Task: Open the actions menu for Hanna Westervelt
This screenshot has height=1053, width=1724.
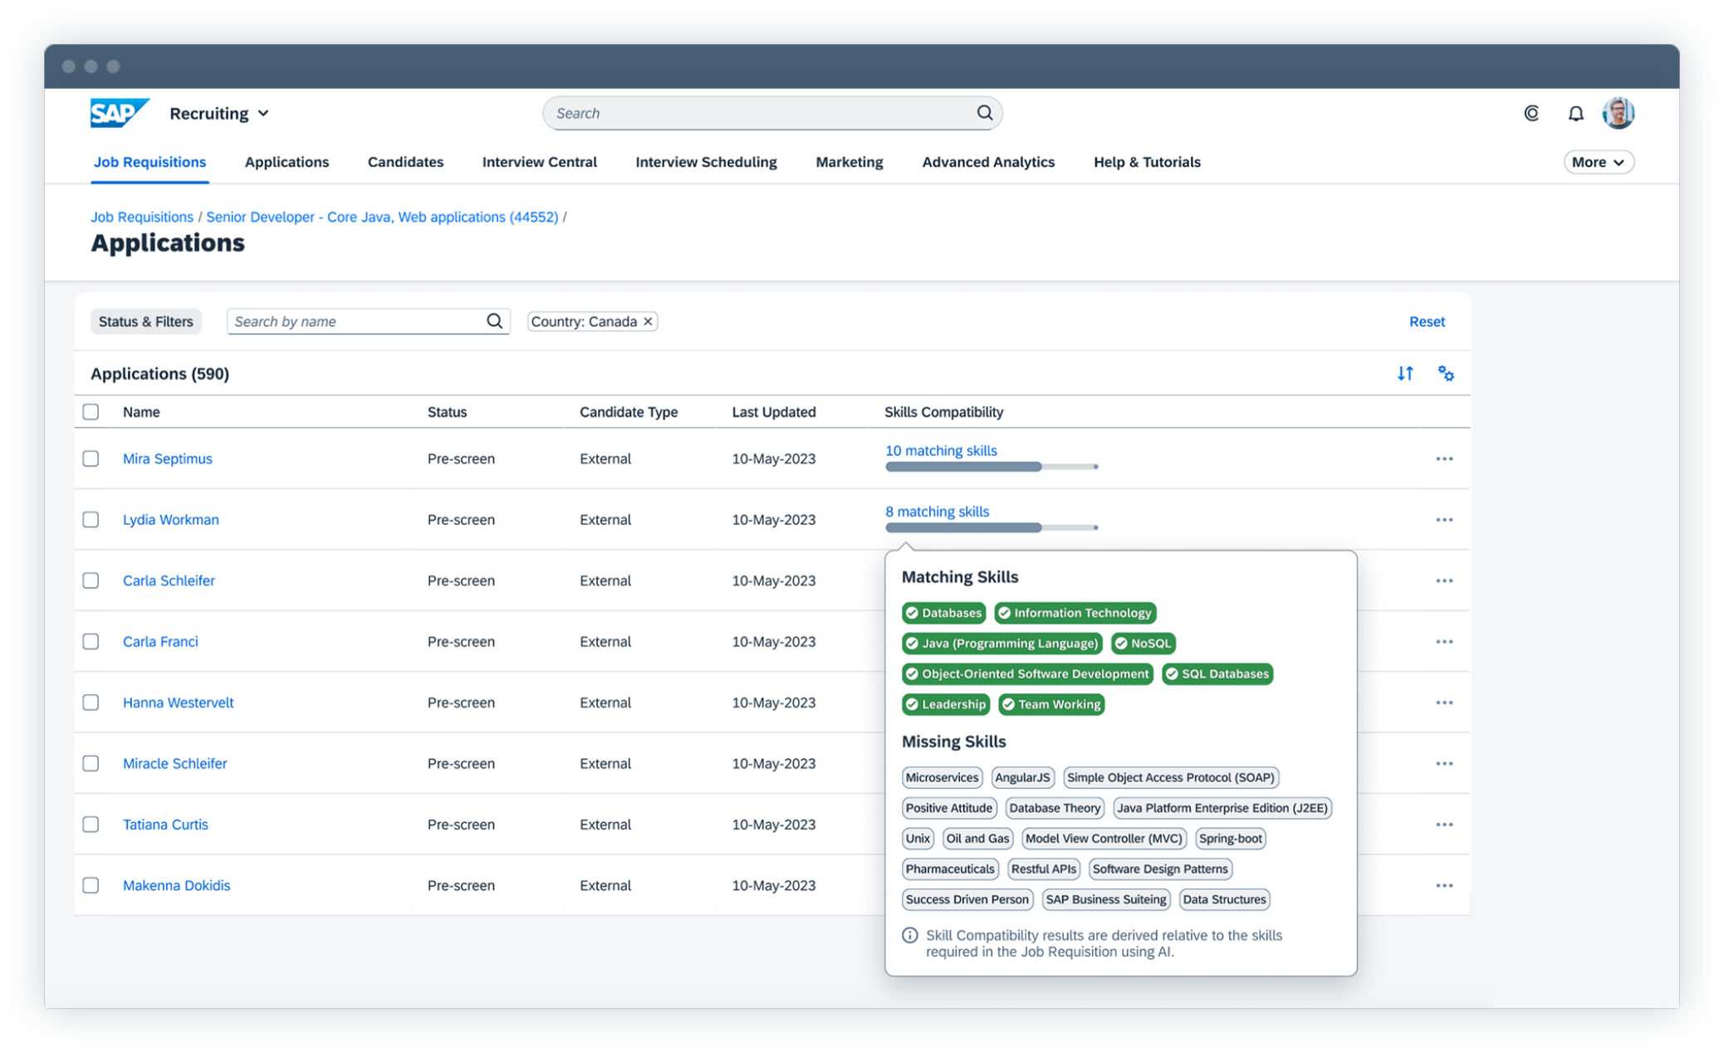Action: [x=1444, y=703]
